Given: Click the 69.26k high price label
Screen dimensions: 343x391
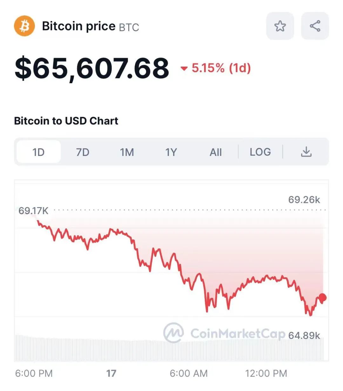Looking at the screenshot, I should tap(304, 199).
